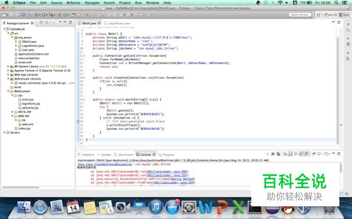This screenshot has width=352, height=219.
Task: Toggle Scroll Lock in the Console
Action: tap(290, 154)
